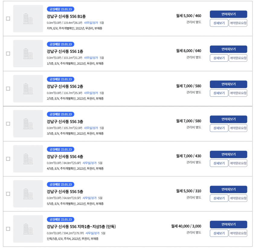The width and height of the screenshot is (254, 248).
Task: Click the 공실매물 22.01.13 badge on the 5층 listing
Action: pyautogui.click(x=61, y=184)
